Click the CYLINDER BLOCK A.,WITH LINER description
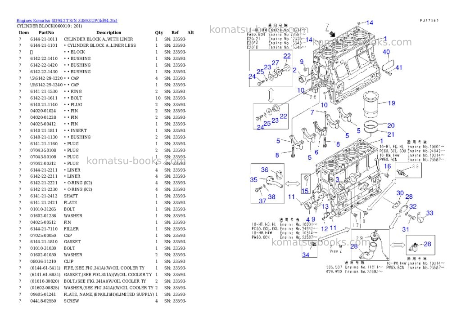The width and height of the screenshot is (461, 326). tap(98, 39)
